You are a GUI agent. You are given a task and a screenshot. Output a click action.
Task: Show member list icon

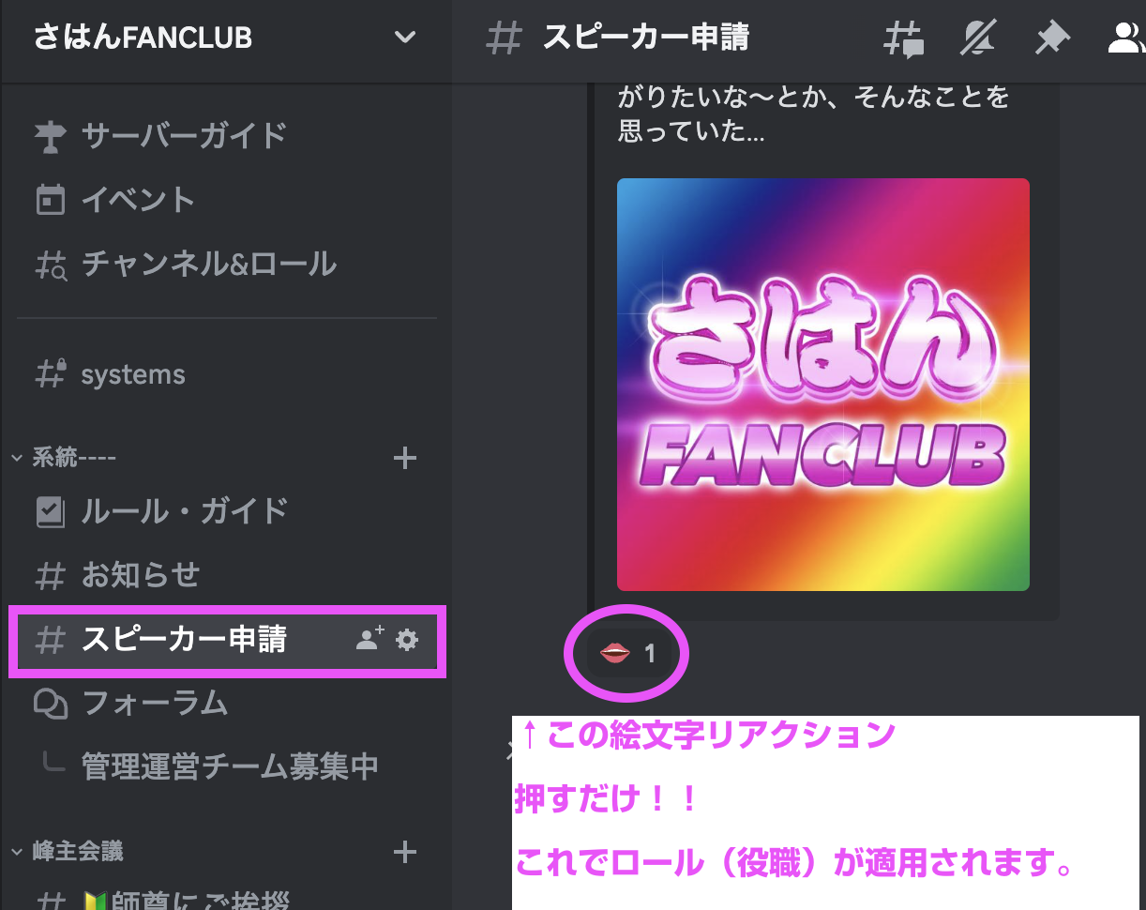[1125, 38]
